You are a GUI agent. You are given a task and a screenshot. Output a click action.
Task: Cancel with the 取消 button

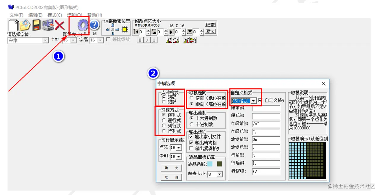172,177
